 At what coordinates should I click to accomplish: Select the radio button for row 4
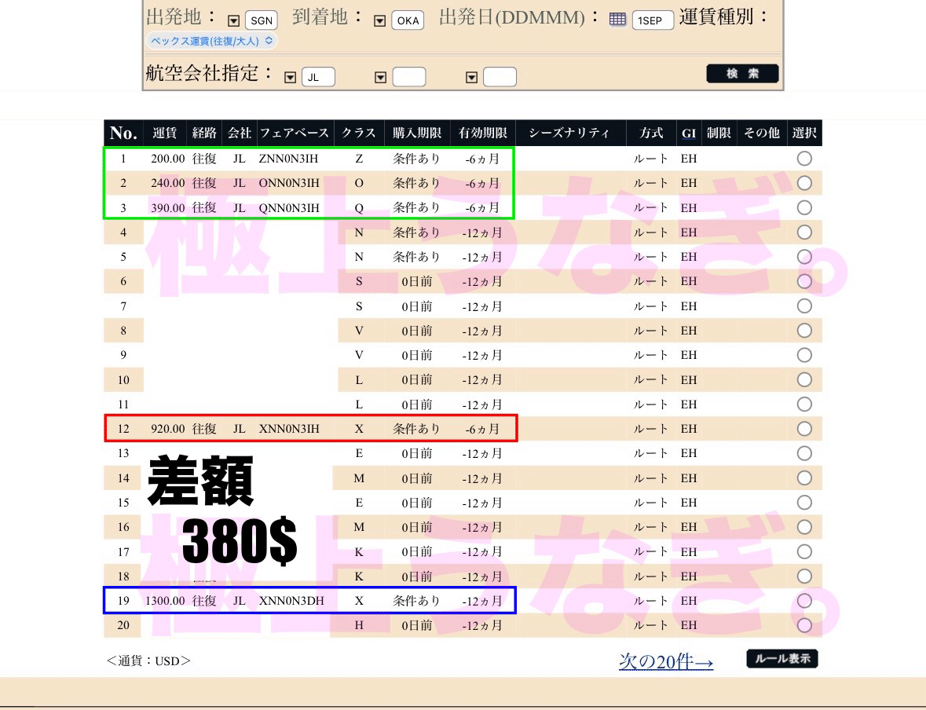pyautogui.click(x=804, y=232)
